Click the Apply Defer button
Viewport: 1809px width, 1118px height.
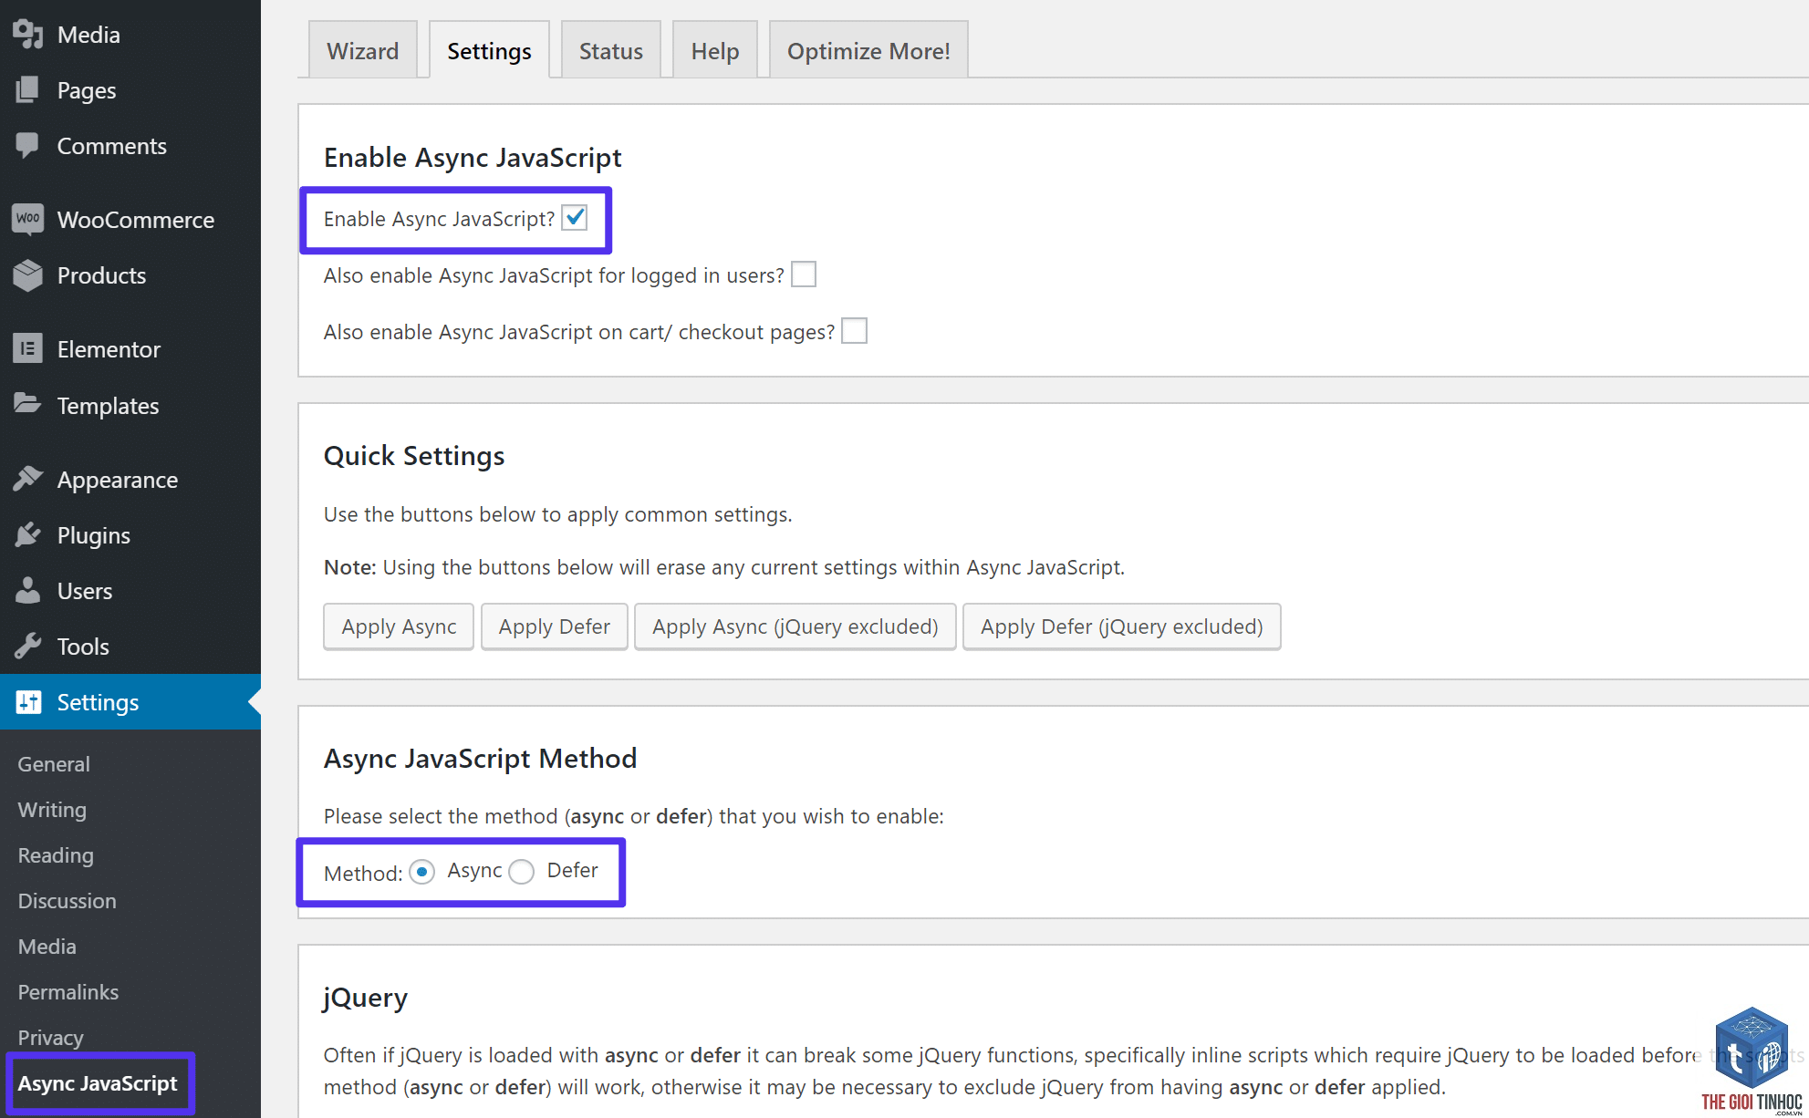pyautogui.click(x=555, y=626)
